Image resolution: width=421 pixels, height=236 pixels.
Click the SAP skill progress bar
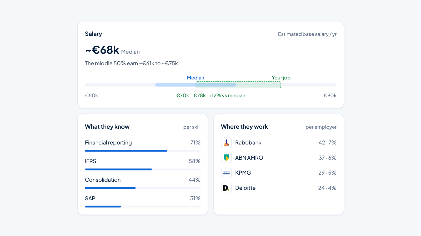143,207
